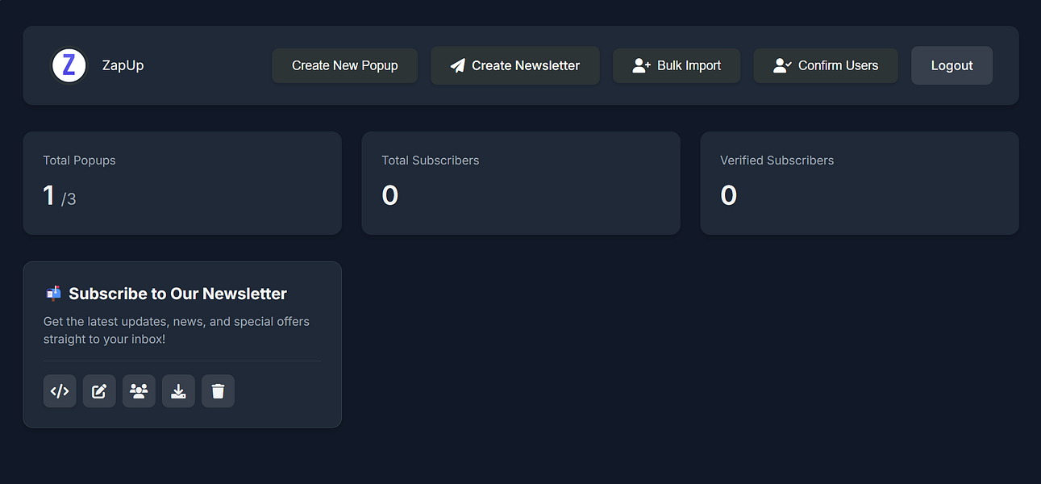
Task: View subscribers with the people icon
Action: coord(139,391)
